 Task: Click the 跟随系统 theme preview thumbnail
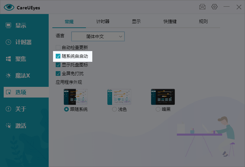[x=76, y=97]
